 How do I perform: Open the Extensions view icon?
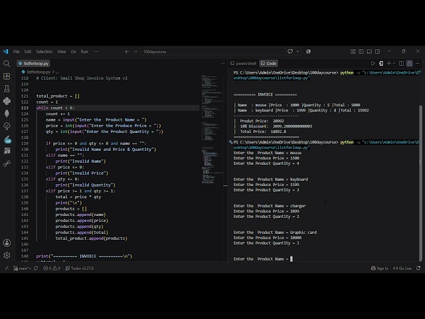(x=7, y=76)
